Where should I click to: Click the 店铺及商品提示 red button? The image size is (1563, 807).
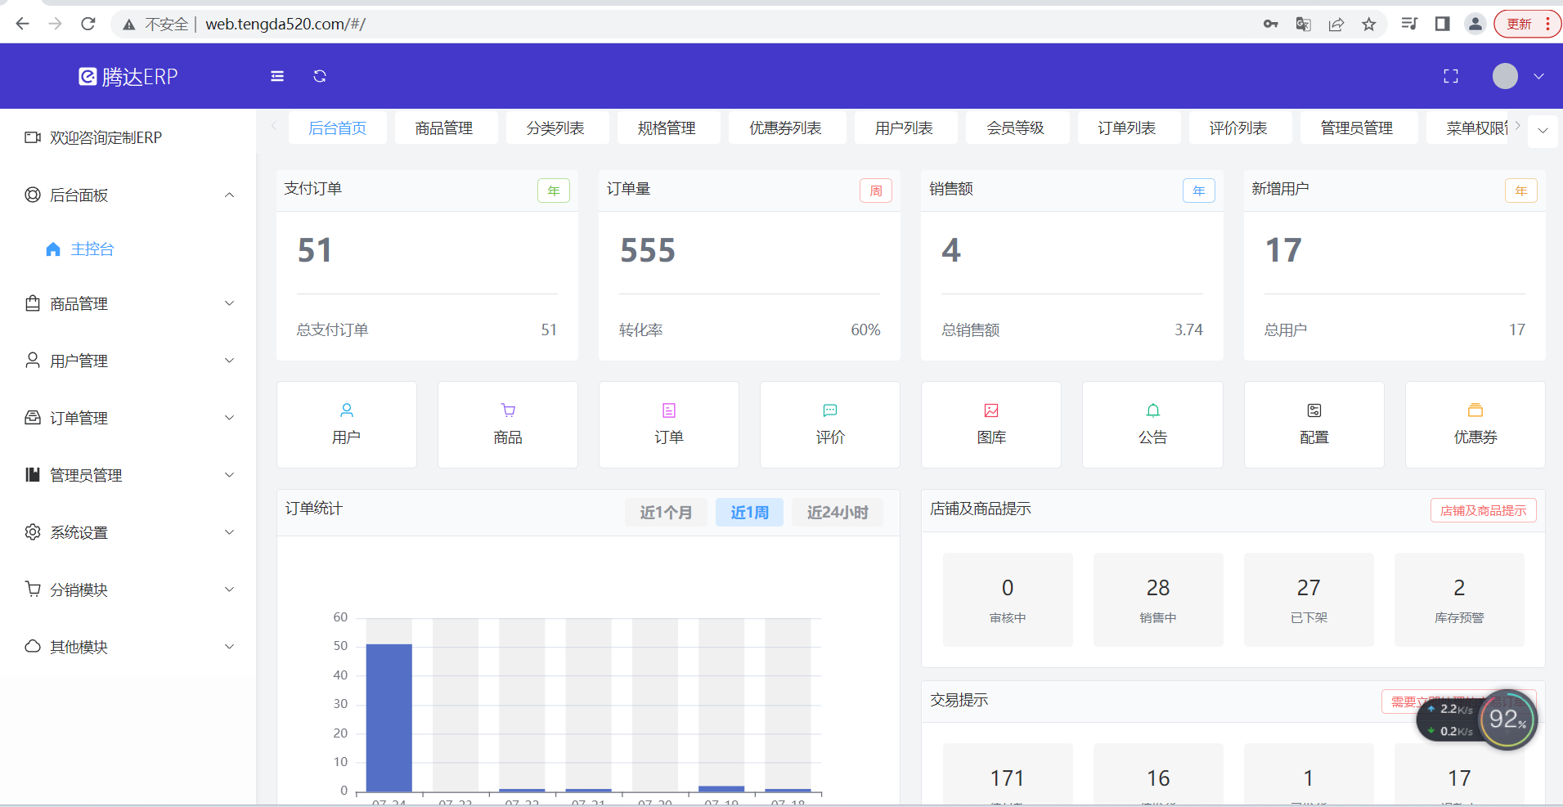click(x=1482, y=510)
